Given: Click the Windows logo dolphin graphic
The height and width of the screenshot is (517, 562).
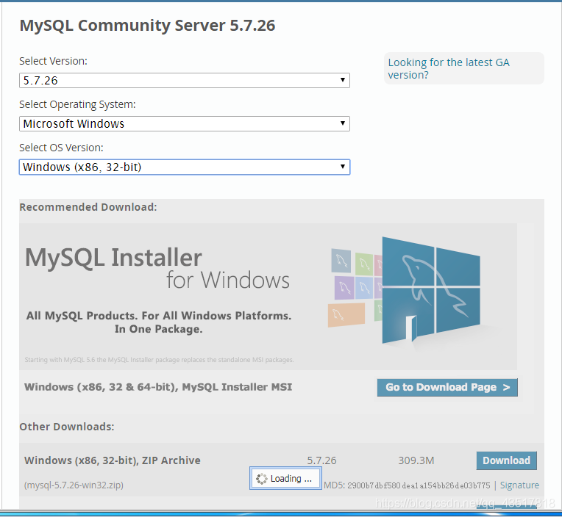Looking at the screenshot, I should pyautogui.click(x=431, y=290).
